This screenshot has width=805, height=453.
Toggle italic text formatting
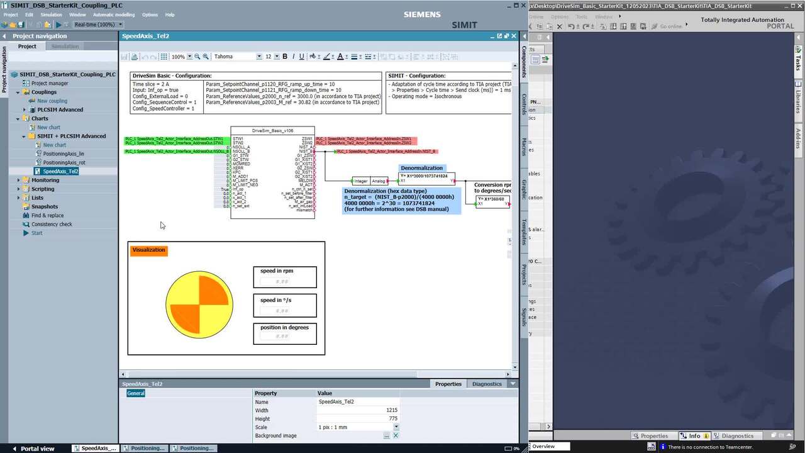(x=293, y=57)
